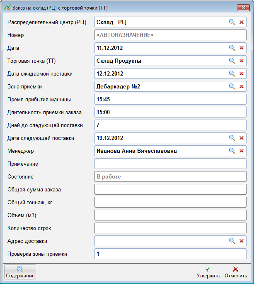Open date picker for Дата field
Image resolution: width=254 pixels, height=284 pixels.
point(232,48)
